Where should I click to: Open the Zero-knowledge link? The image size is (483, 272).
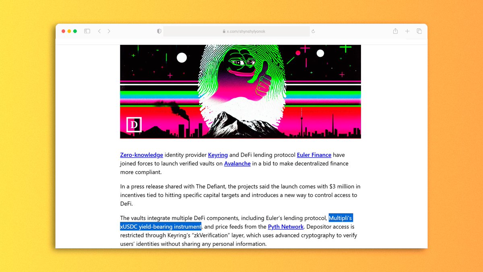pyautogui.click(x=142, y=155)
